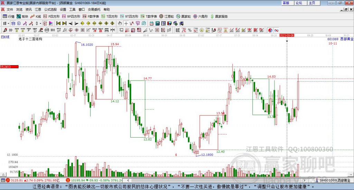Select the hand pan tool
This screenshot has width=354, height=190.
(x=120, y=23)
